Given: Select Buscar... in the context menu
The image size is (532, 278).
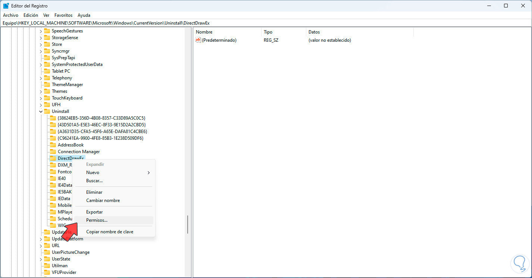Looking at the screenshot, I should 114,181.
